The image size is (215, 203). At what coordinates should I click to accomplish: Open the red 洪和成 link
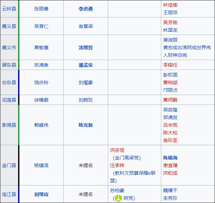pyautogui.click(x=170, y=173)
